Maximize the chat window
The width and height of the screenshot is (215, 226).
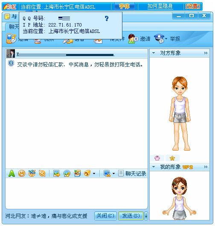tap(191, 16)
